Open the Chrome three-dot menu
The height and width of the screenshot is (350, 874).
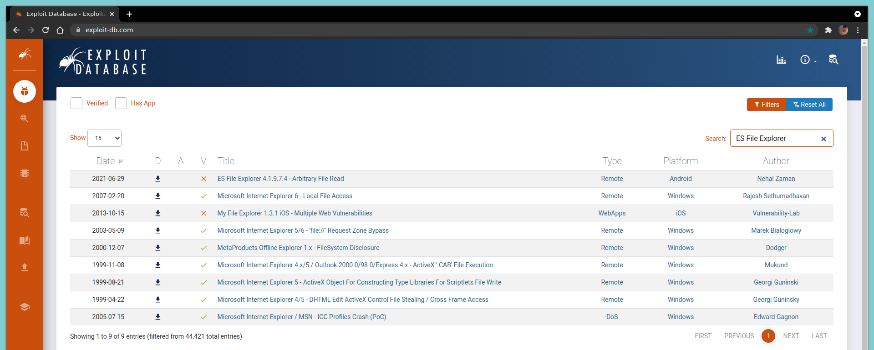[858, 30]
